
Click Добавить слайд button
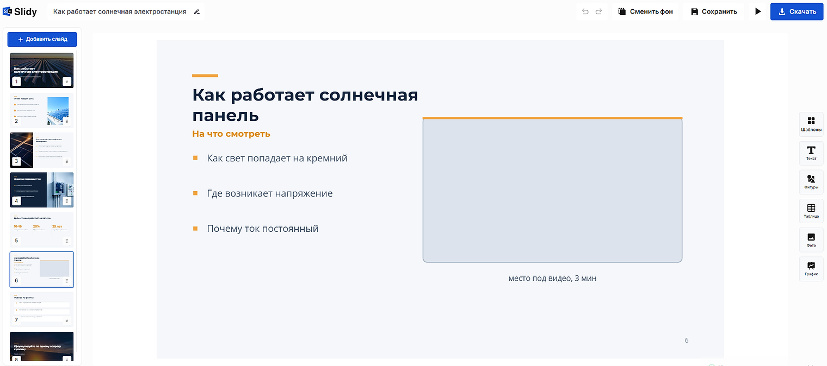(x=42, y=39)
